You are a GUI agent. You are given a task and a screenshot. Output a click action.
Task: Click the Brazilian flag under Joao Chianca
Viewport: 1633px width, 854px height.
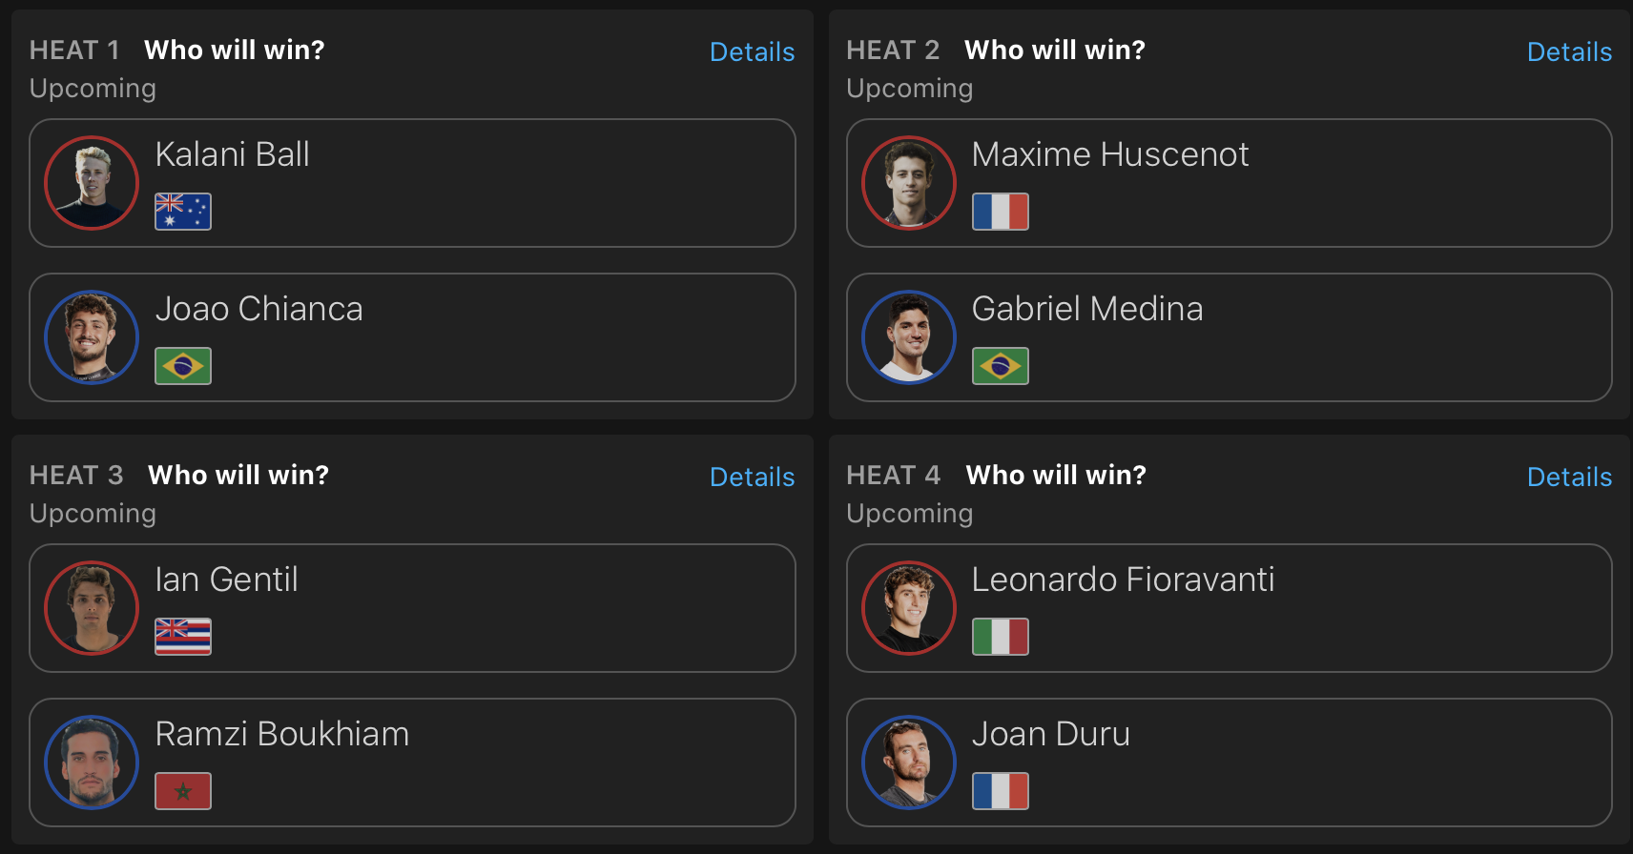tap(183, 366)
